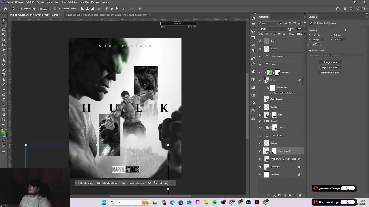Open the Normal blend mode dropdown

click(x=273, y=29)
